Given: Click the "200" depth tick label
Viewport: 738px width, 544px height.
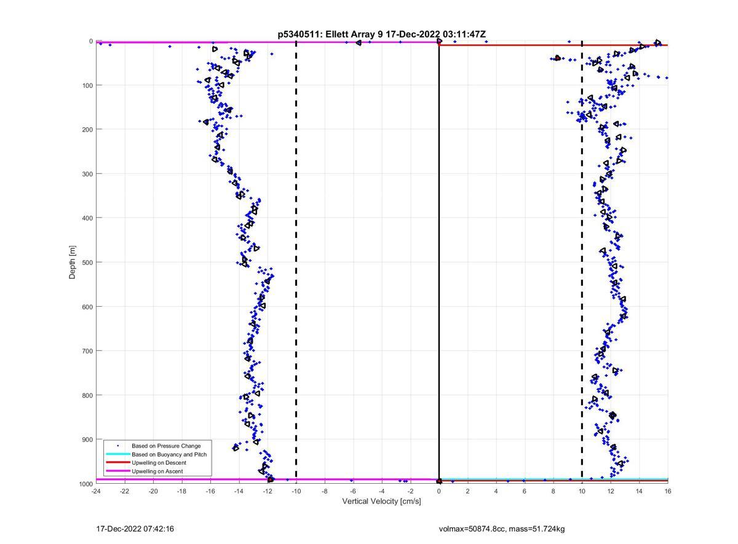Looking at the screenshot, I should click(87, 130).
